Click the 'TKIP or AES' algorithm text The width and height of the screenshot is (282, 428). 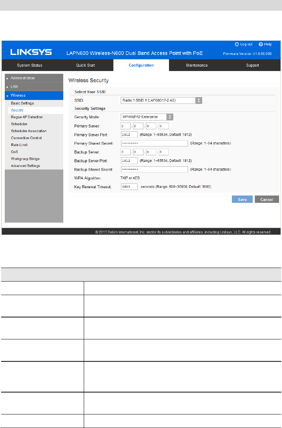(130, 178)
